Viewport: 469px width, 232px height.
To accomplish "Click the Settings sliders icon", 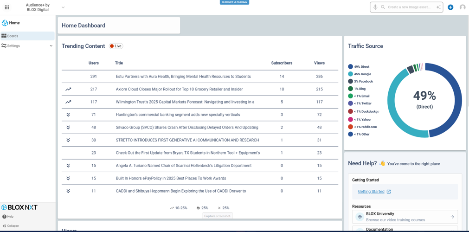I will point(4,46).
